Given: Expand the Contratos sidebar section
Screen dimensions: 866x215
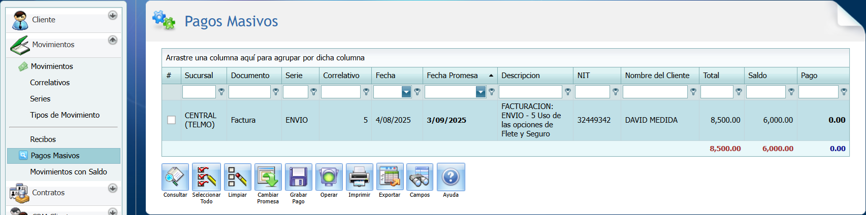Looking at the screenshot, I should (x=113, y=188).
